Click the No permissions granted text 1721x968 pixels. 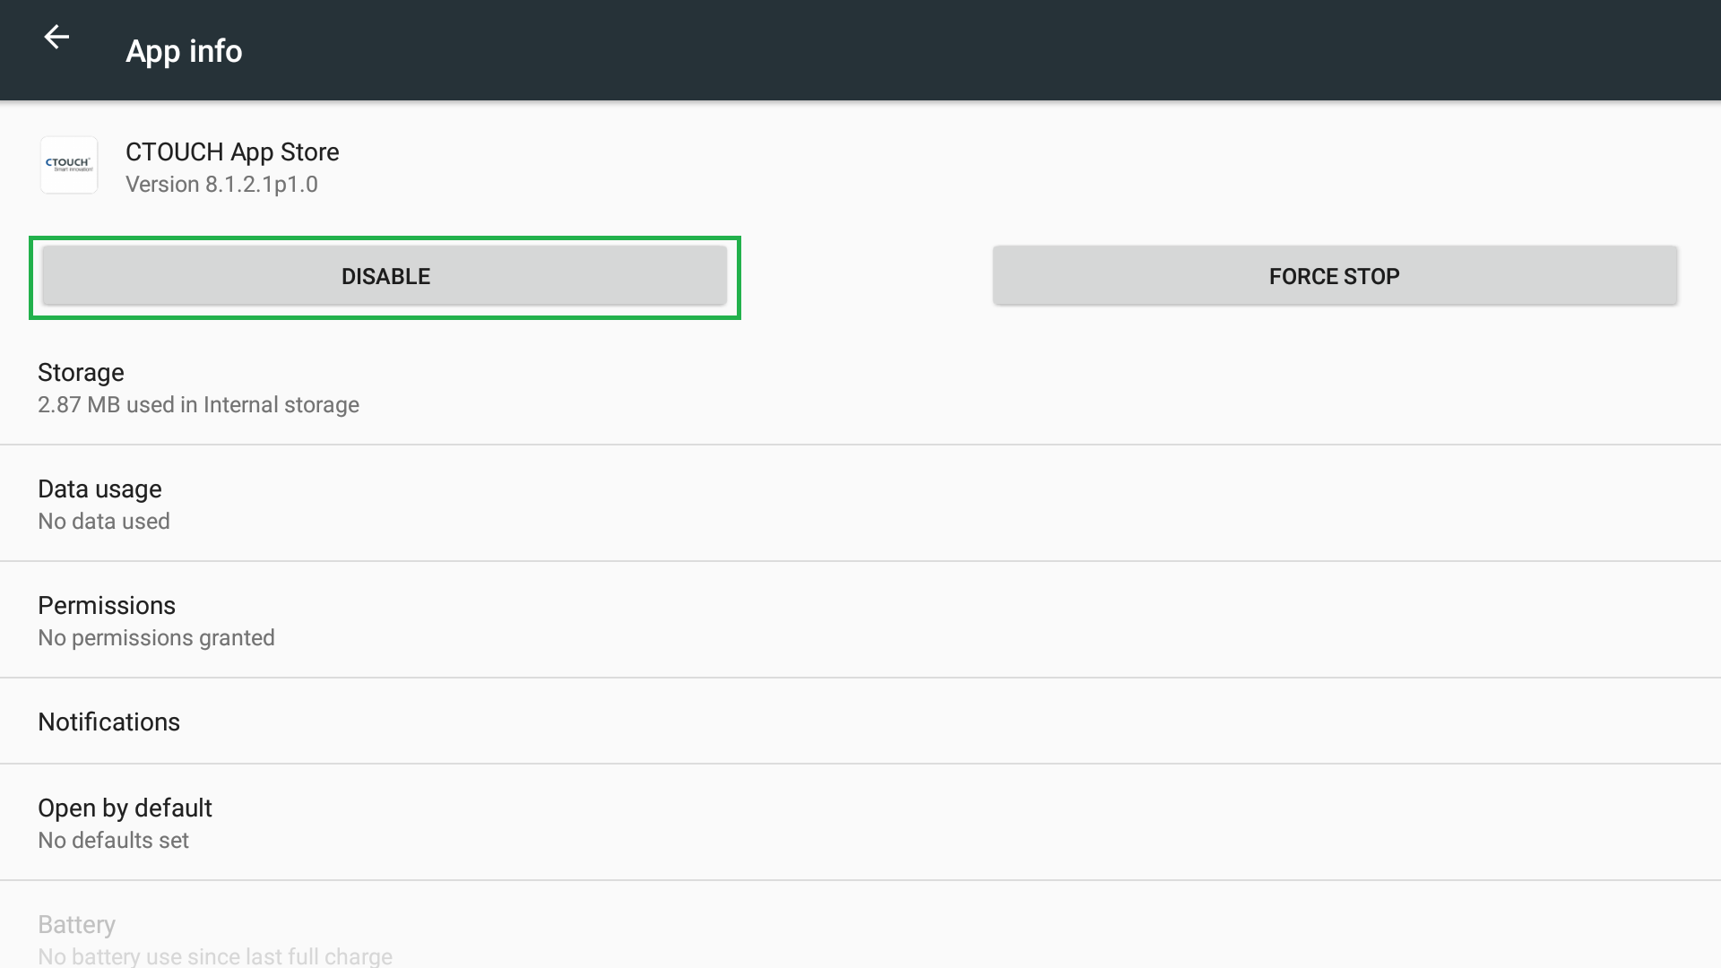click(x=156, y=638)
